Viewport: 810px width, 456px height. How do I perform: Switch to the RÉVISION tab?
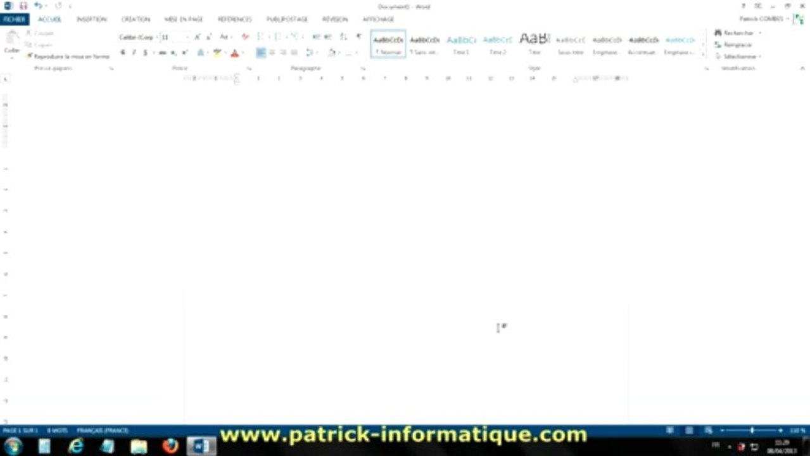(335, 20)
